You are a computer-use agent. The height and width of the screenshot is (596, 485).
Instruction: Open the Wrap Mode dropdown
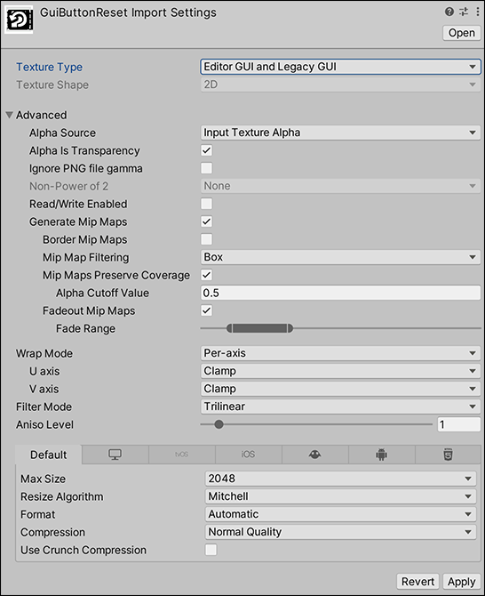point(340,353)
